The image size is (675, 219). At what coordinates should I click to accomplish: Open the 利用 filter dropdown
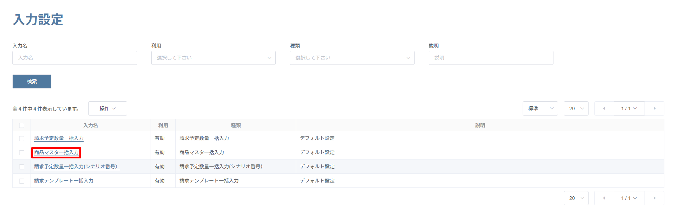click(x=213, y=58)
